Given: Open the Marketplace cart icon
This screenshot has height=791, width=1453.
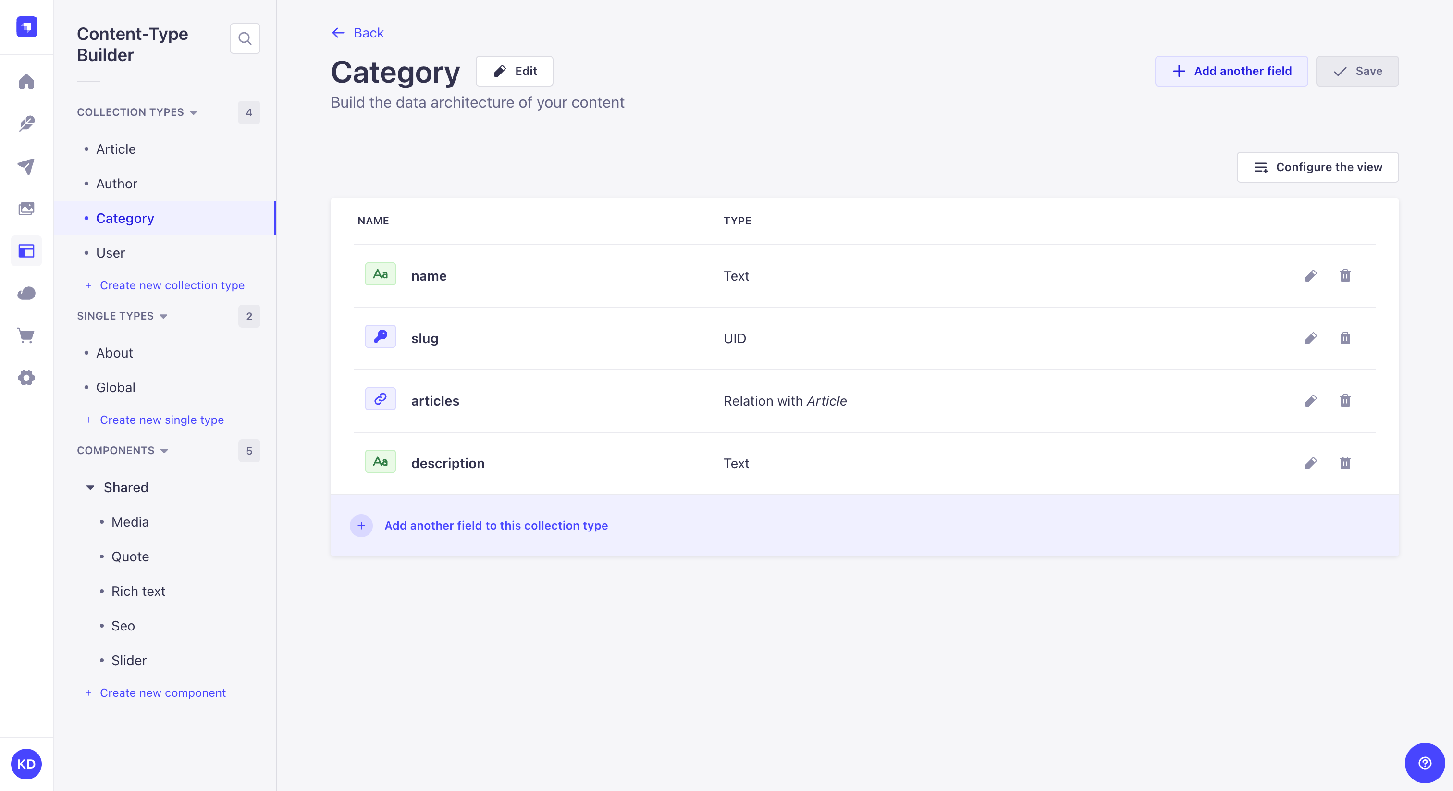Looking at the screenshot, I should pyautogui.click(x=26, y=335).
